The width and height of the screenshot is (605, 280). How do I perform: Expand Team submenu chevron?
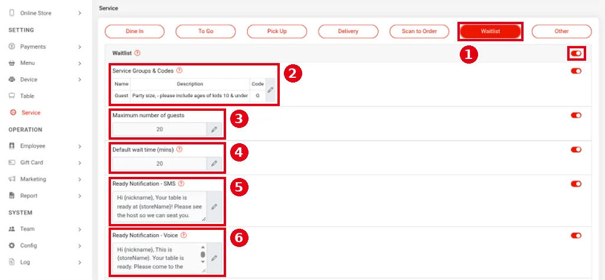(x=80, y=229)
